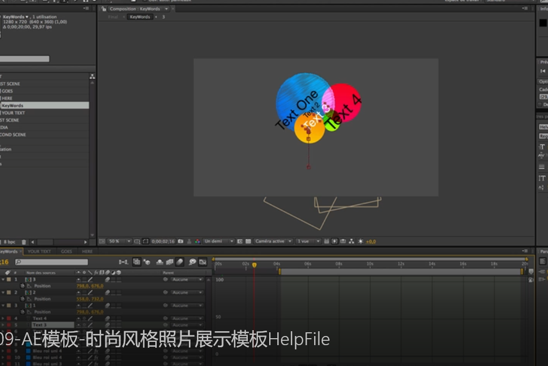The height and width of the screenshot is (366, 548).
Task: Click the Always Preview This View icon
Action: pos(102,241)
